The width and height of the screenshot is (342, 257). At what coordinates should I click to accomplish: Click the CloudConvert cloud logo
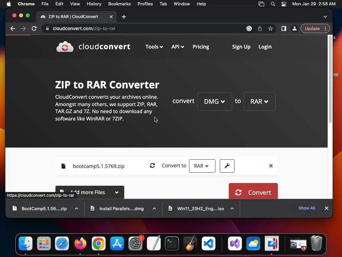click(65, 47)
